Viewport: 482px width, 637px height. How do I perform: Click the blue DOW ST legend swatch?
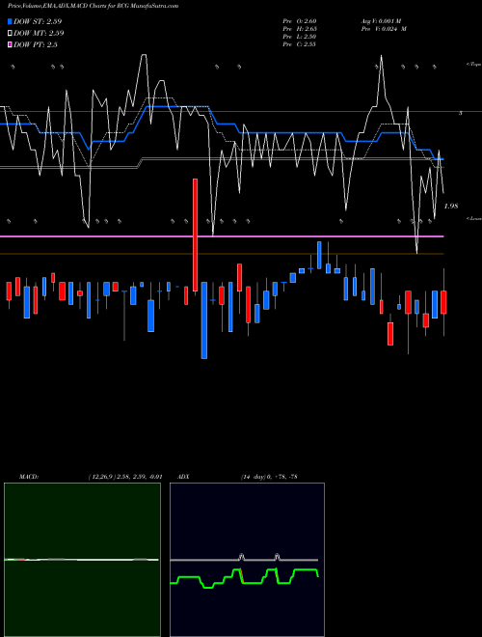point(11,21)
